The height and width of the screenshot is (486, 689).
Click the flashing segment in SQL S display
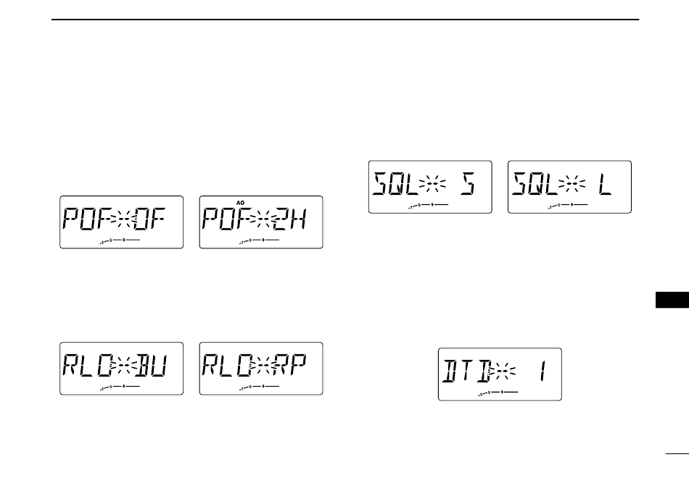click(x=432, y=184)
